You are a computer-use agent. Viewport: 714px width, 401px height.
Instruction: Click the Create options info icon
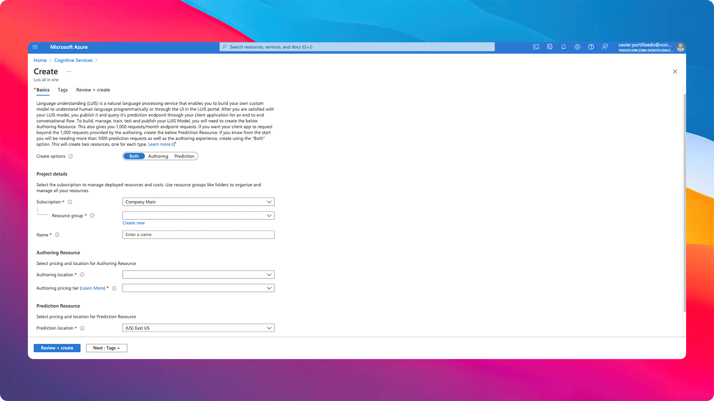(71, 156)
